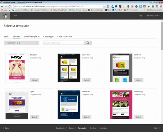Select the Contrast template

139,80
